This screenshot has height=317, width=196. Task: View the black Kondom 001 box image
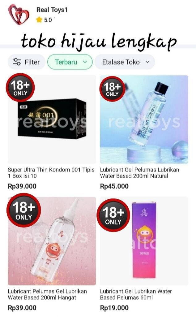[x=52, y=119]
